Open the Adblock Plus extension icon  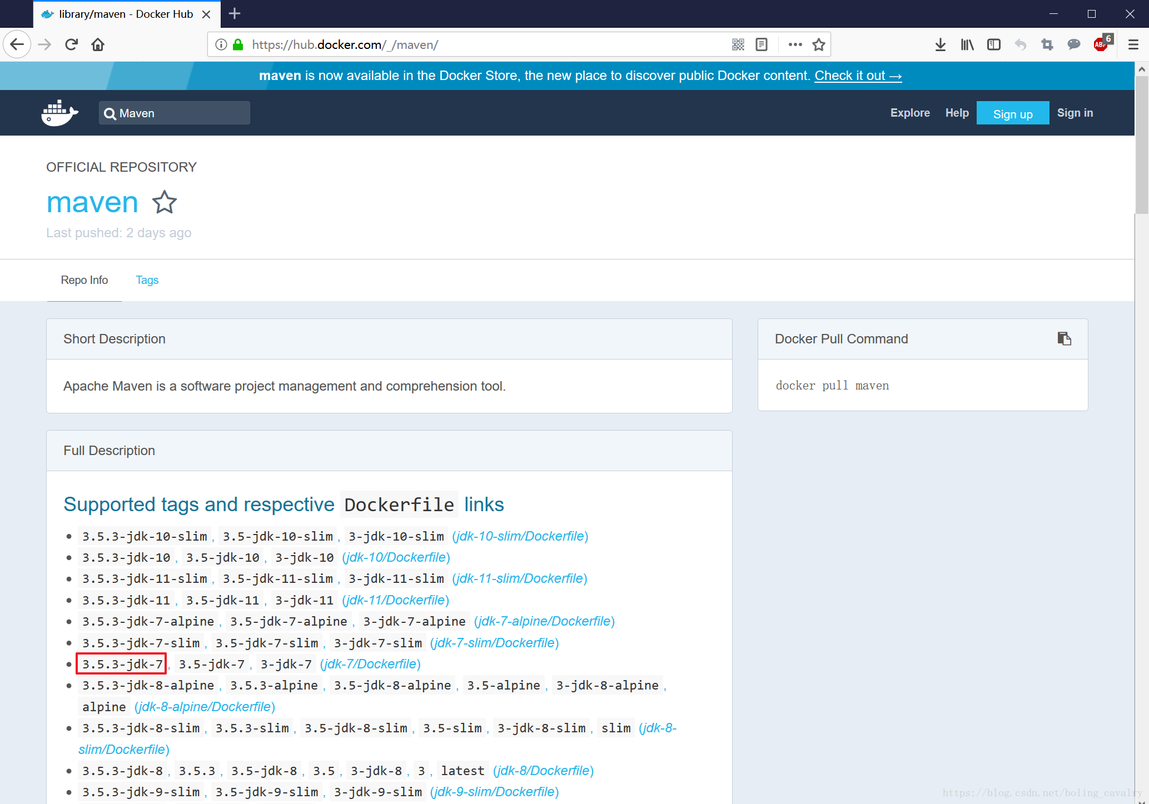[1102, 43]
